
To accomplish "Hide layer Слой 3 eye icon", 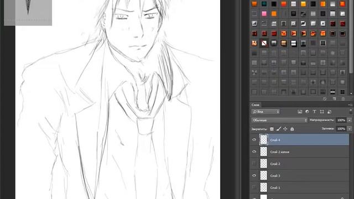I will tap(254, 176).
